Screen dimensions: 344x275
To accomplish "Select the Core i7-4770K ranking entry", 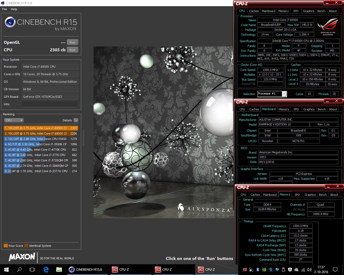I will [41, 150].
